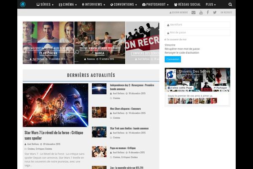
Task: Click the Mes Chers disparus thumbnail
Action: point(99,112)
